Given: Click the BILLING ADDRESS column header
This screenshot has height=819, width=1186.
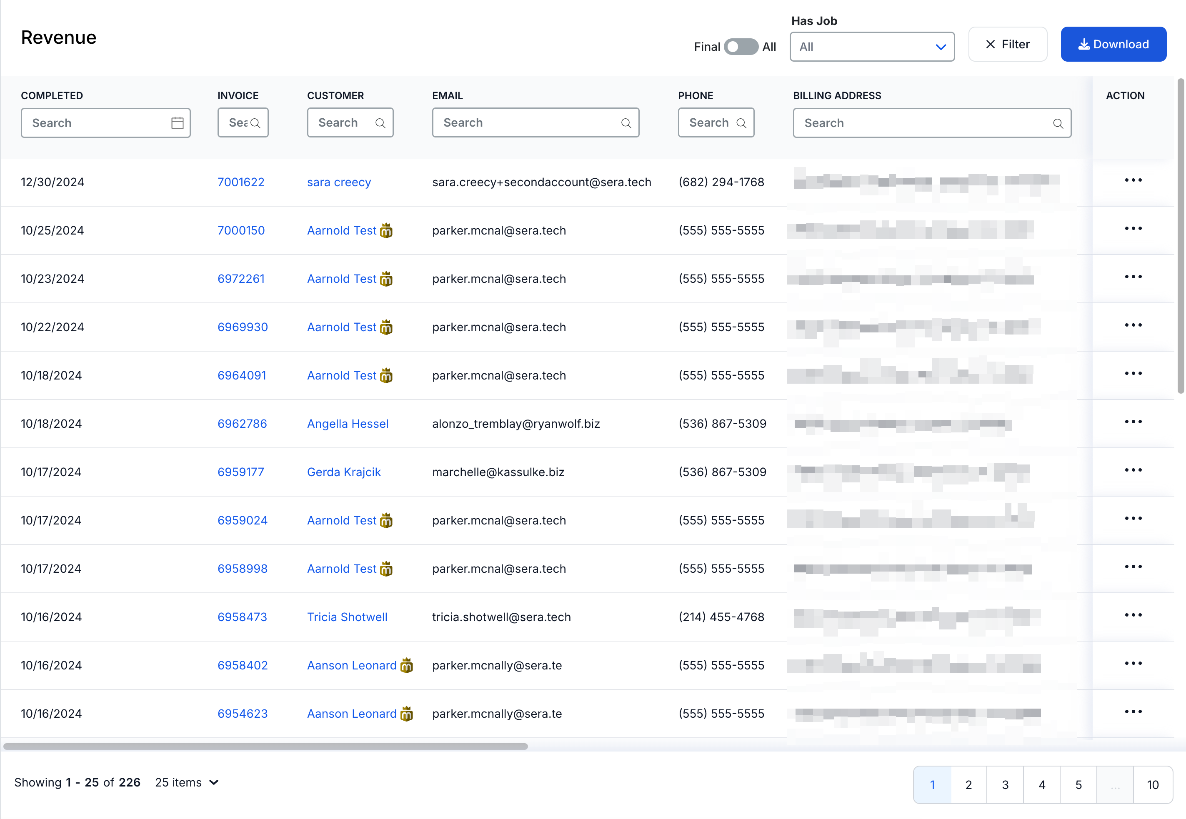Looking at the screenshot, I should point(837,95).
